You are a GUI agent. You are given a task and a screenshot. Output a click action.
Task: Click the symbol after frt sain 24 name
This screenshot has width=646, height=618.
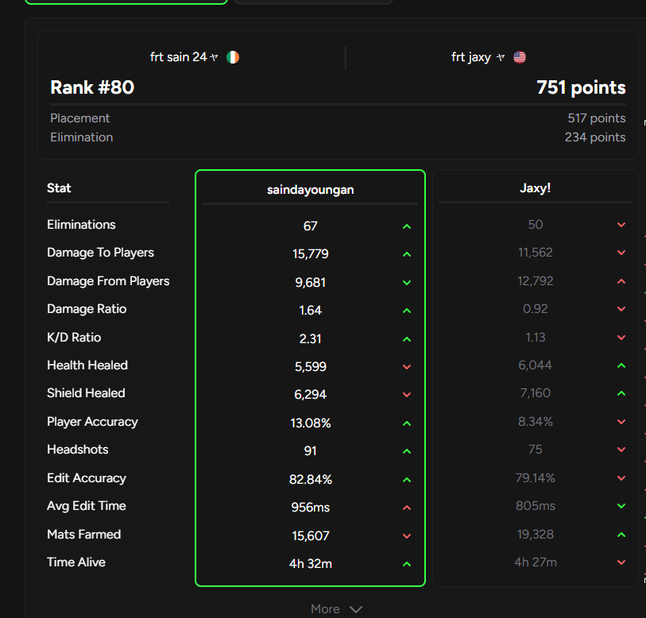[x=214, y=57]
